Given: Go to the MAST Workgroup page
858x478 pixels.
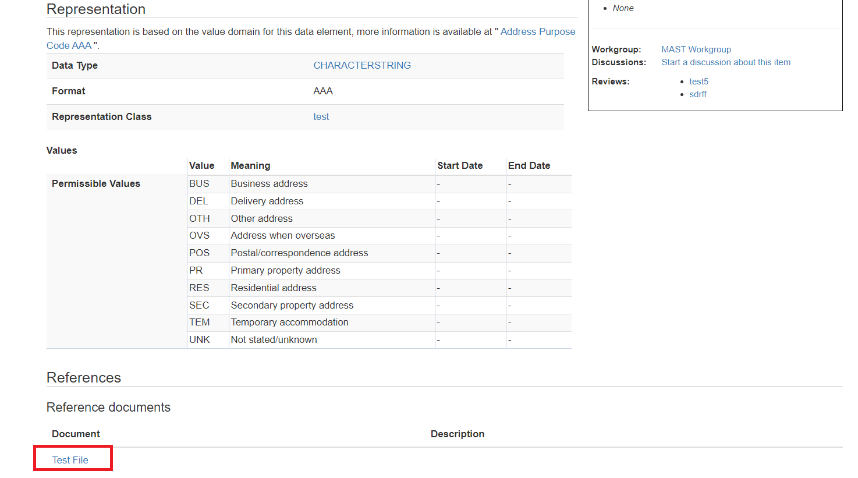Looking at the screenshot, I should (696, 49).
